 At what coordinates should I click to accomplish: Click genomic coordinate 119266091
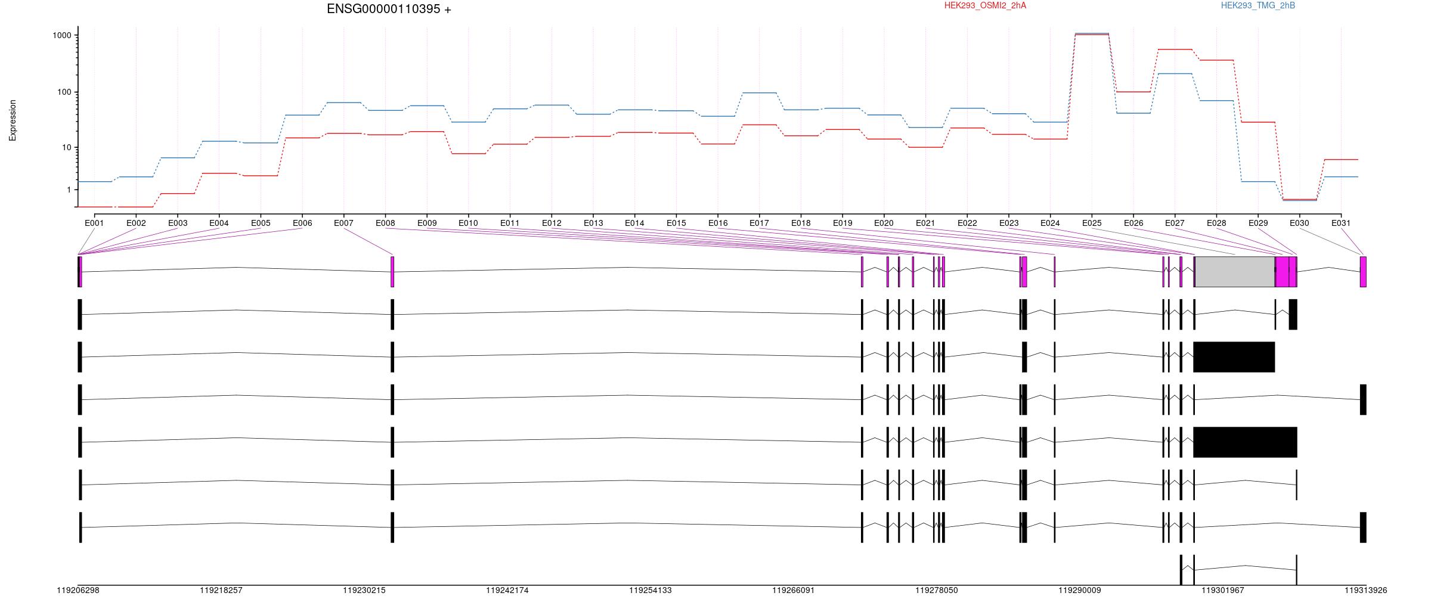click(x=794, y=591)
